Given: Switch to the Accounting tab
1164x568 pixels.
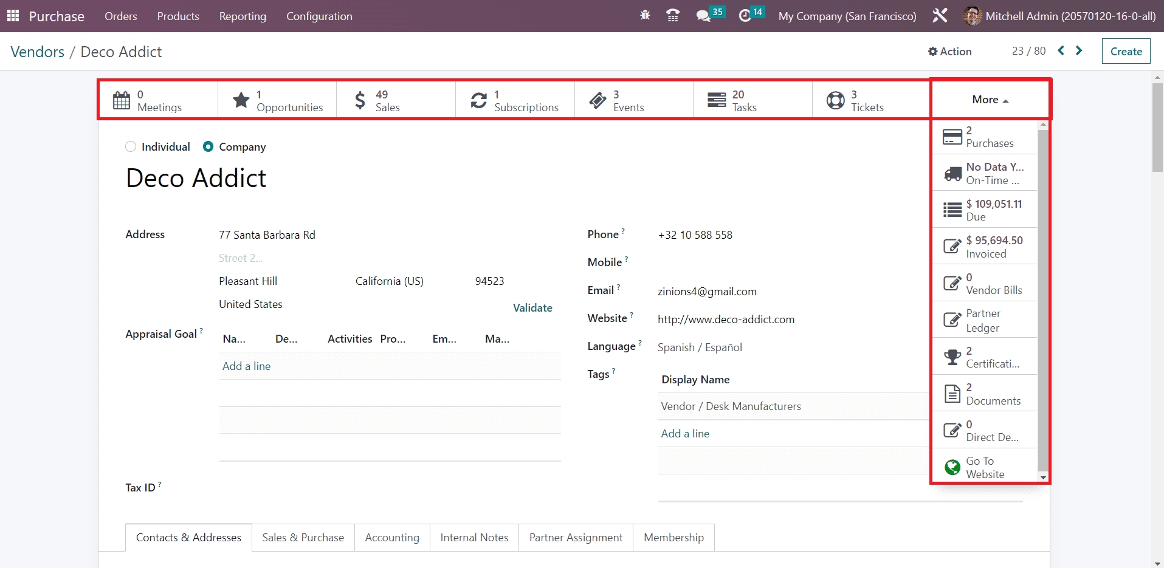Looking at the screenshot, I should tap(392, 538).
